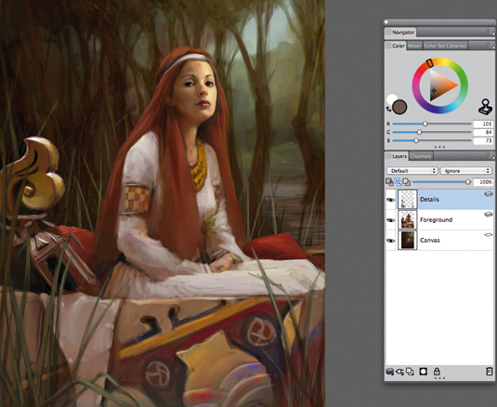Open the Navigator panel options menu

[x=490, y=32]
